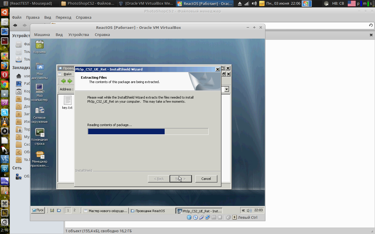This screenshot has width=375, height=234.
Task: Click the Пуск start button in ReactOS
Action: click(x=38, y=210)
